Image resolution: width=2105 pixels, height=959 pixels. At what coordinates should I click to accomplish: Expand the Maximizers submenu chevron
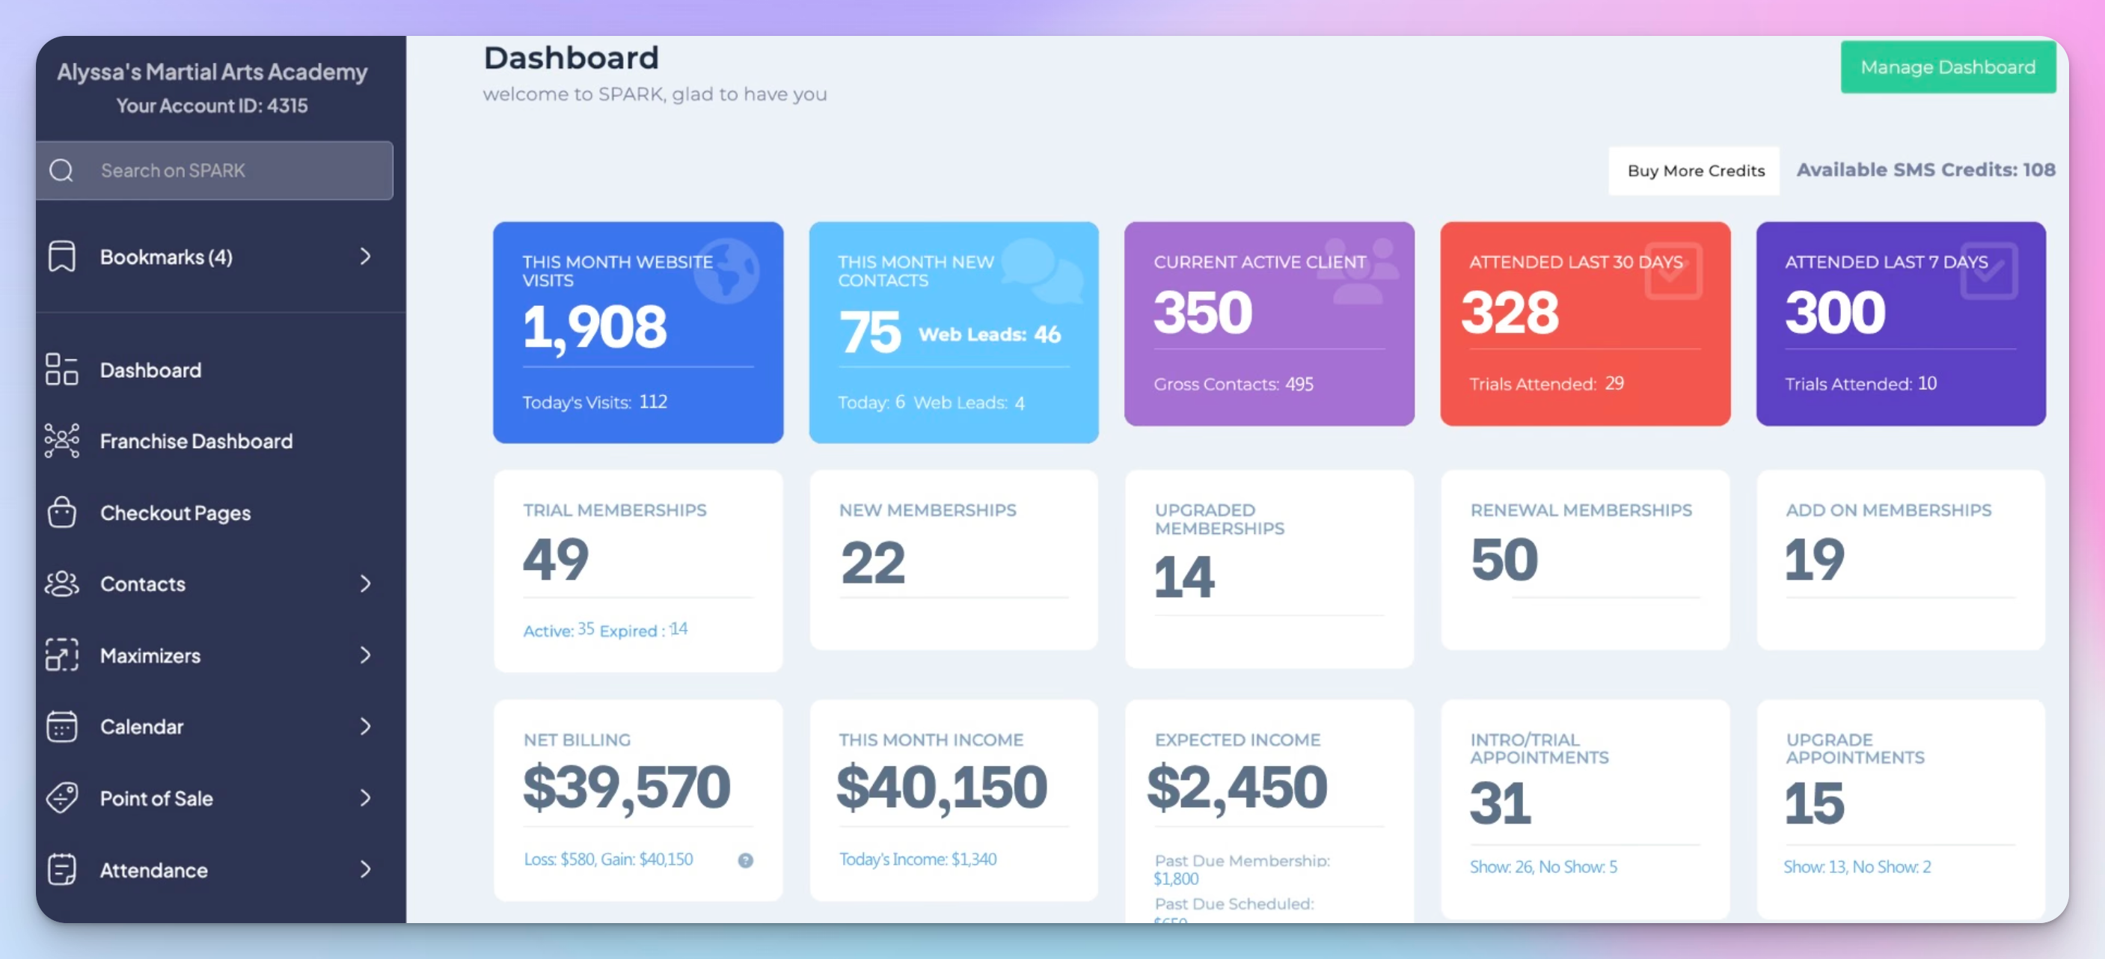[365, 655]
